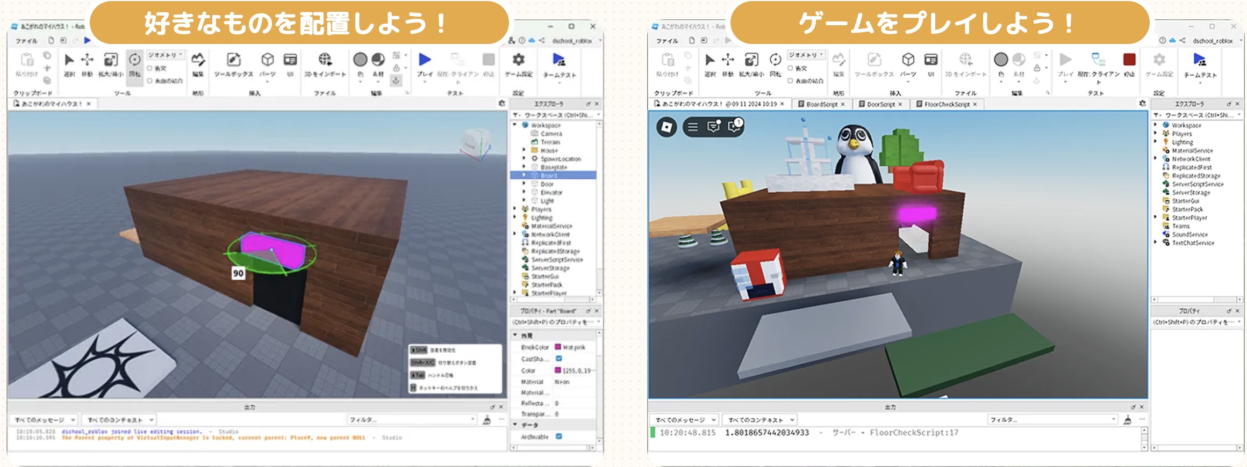Select Teams in right Explorer
Image resolution: width=1247 pixels, height=467 pixels.
[x=1181, y=226]
